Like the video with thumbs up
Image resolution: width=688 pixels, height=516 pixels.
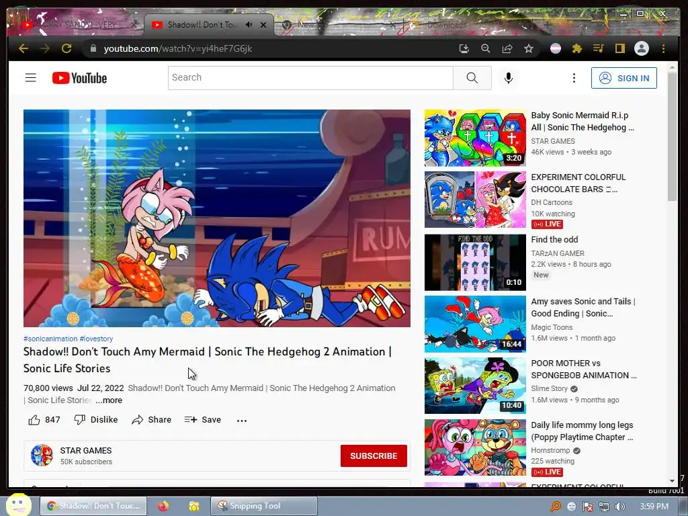[x=44, y=420]
